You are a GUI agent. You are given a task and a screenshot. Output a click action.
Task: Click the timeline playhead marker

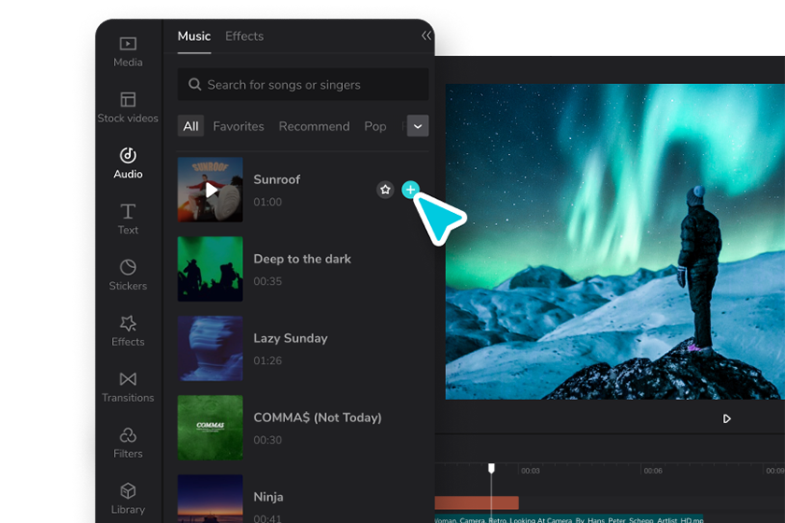coord(492,468)
